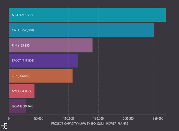This screenshot has width=179, height=131.
Task: Choose the orange SPP bar
Action: pyautogui.click(x=41, y=76)
